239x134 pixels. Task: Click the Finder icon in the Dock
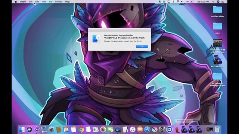point(22,130)
